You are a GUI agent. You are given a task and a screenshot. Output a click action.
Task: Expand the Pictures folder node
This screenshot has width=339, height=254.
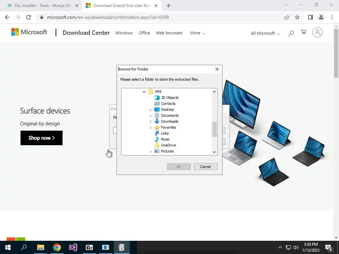151,151
